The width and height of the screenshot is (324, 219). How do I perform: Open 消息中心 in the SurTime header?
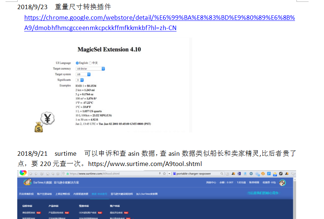tap(211, 182)
